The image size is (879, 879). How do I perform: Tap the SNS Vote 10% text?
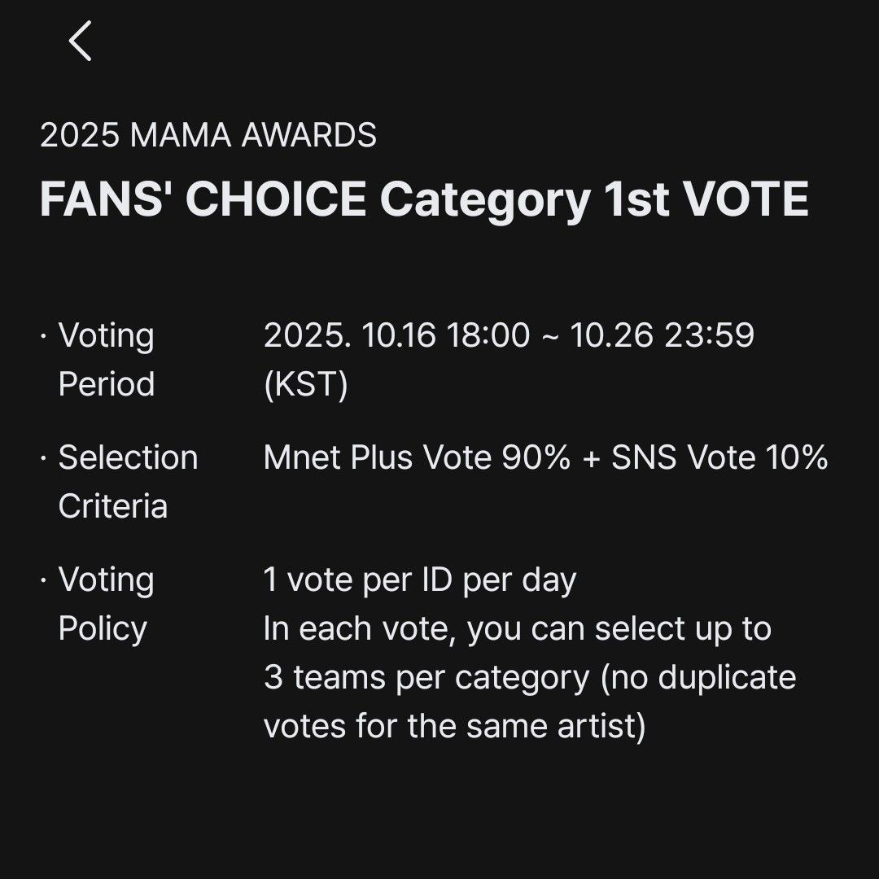pyautogui.click(x=719, y=457)
